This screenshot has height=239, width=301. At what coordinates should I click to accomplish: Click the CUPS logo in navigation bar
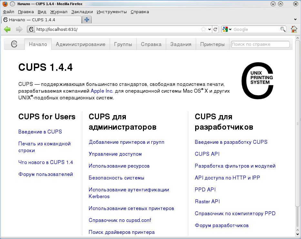14,44
